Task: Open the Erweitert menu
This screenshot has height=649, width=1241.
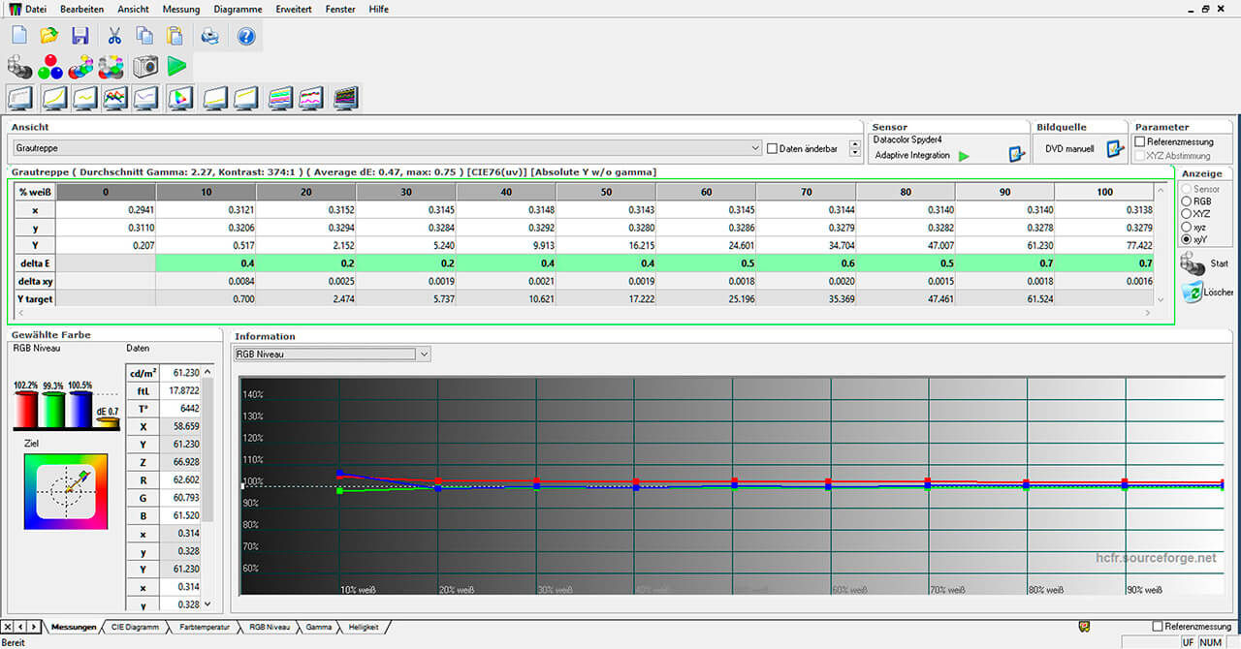Action: [x=294, y=9]
